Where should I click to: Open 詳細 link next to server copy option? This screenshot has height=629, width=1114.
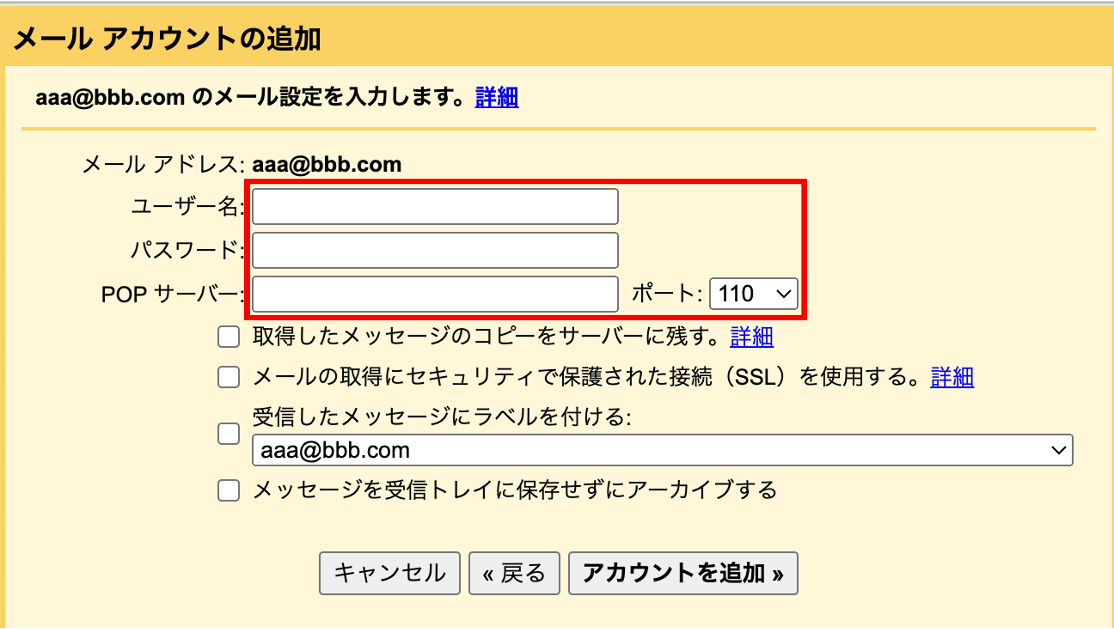pos(752,337)
